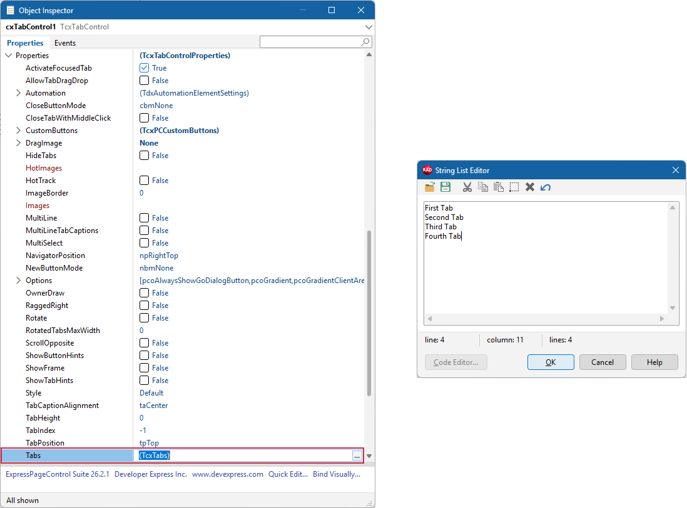Object Inspector vertical scrollbar thumb
The image size is (687, 508).
coord(369,313)
